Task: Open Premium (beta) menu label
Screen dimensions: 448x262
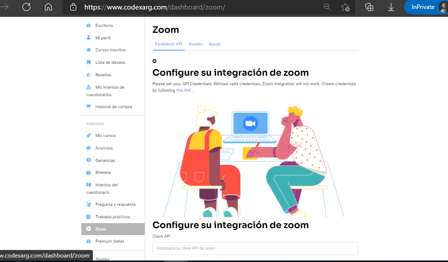Action: tap(110, 241)
